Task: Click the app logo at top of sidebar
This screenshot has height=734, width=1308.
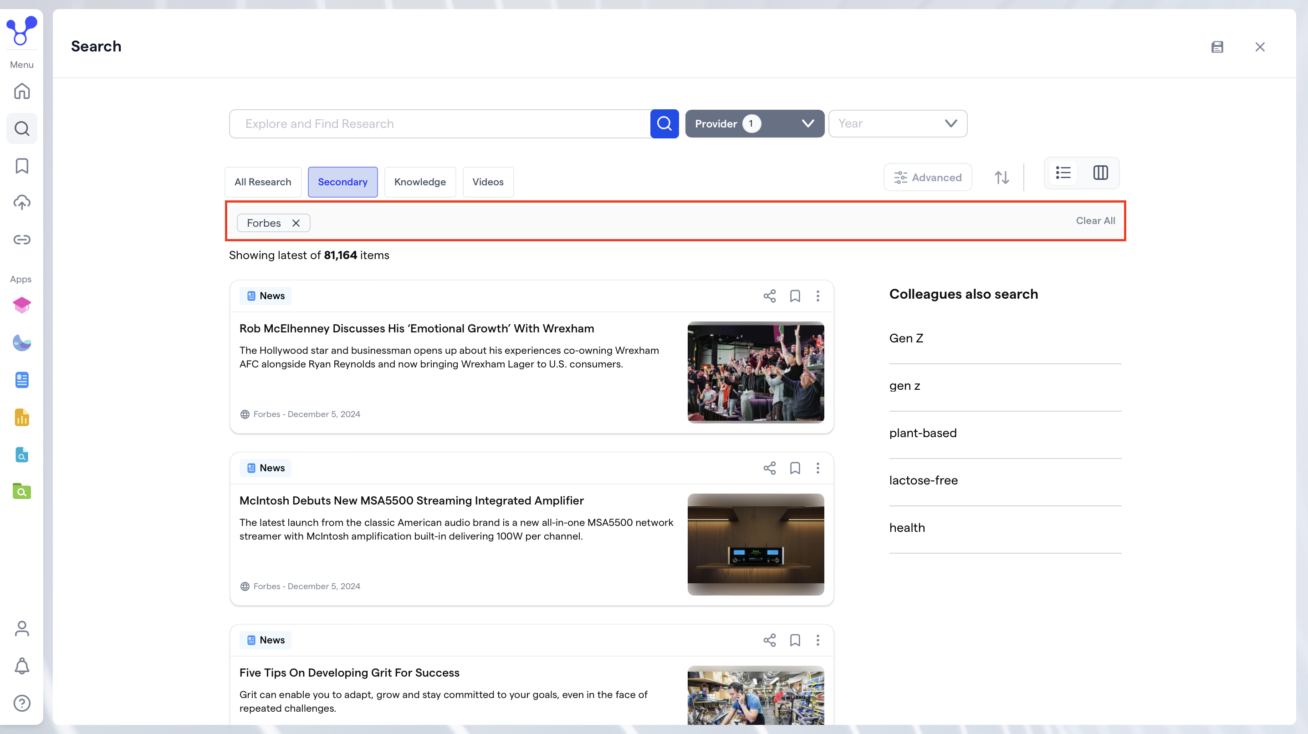Action: pos(21,31)
